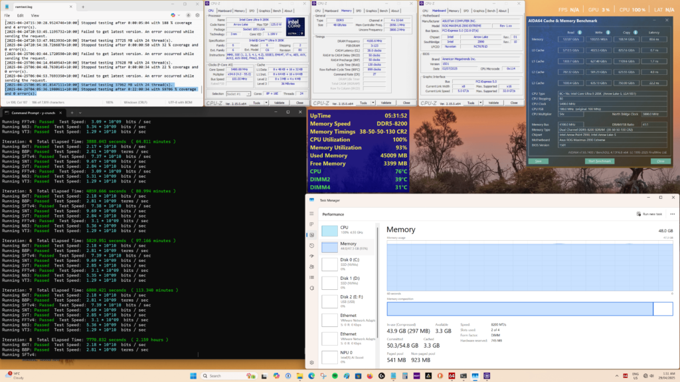Click info icon beside AIDA64 Copy column
The height and width of the screenshot is (382, 680).
(636, 32)
